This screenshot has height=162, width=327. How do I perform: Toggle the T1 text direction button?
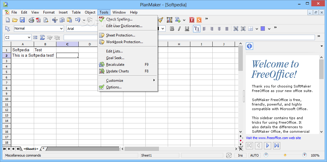[197, 29]
